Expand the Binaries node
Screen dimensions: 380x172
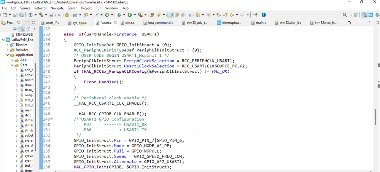pyautogui.click(x=8, y=45)
